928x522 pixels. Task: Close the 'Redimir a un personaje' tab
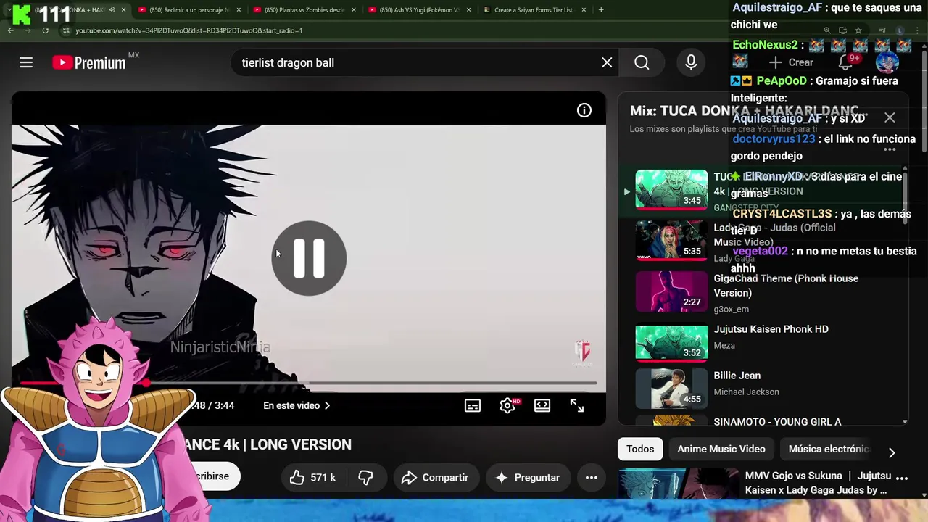coord(238,10)
